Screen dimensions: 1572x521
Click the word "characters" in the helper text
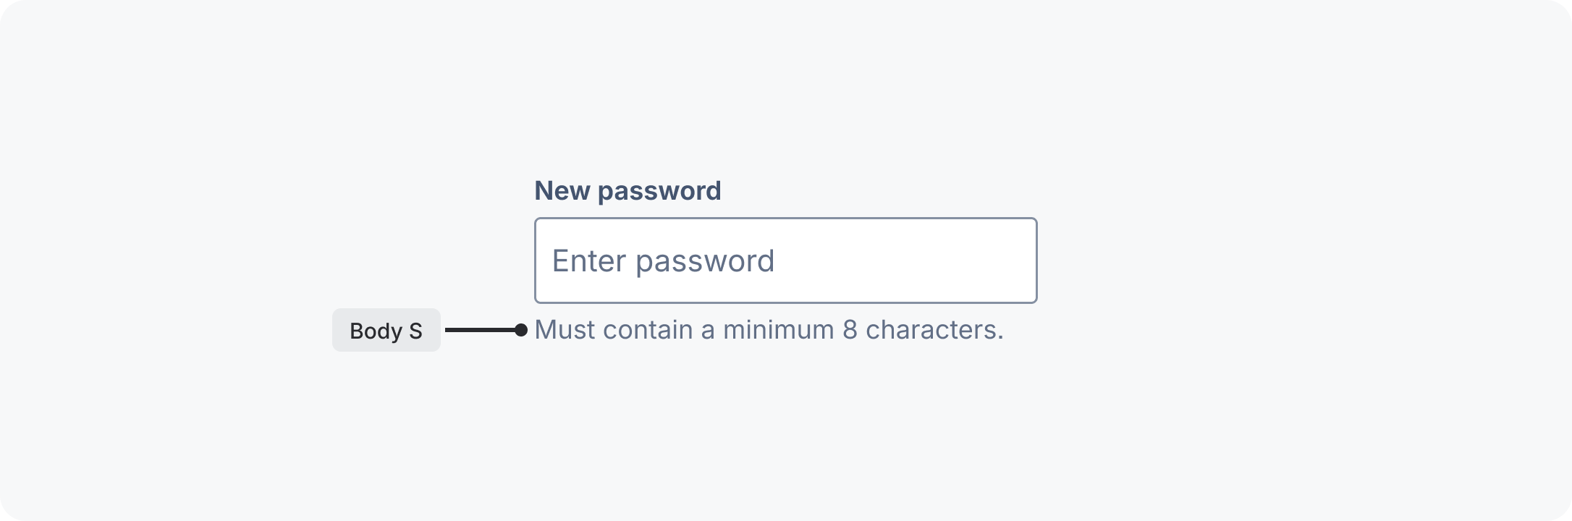[931, 330]
